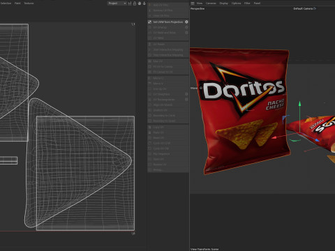Open the viewport Panel menu
The height and width of the screenshot is (251, 335).
pos(257,3)
